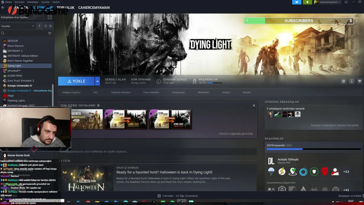
Task: Open the Halloween event news thumbnail
Action: point(87,178)
